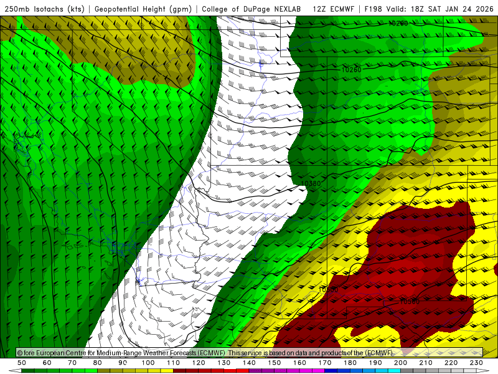Click the '120' value on the color scale
The height and width of the screenshot is (374, 498).
tap(199, 363)
